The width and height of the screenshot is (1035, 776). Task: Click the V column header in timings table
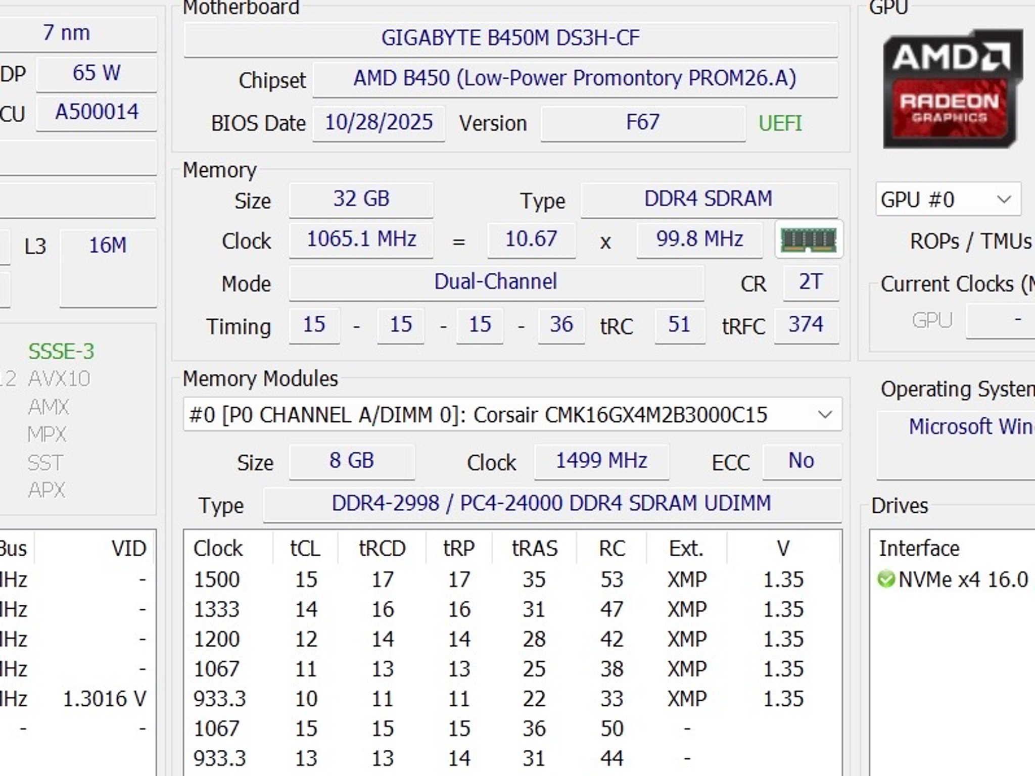783,549
